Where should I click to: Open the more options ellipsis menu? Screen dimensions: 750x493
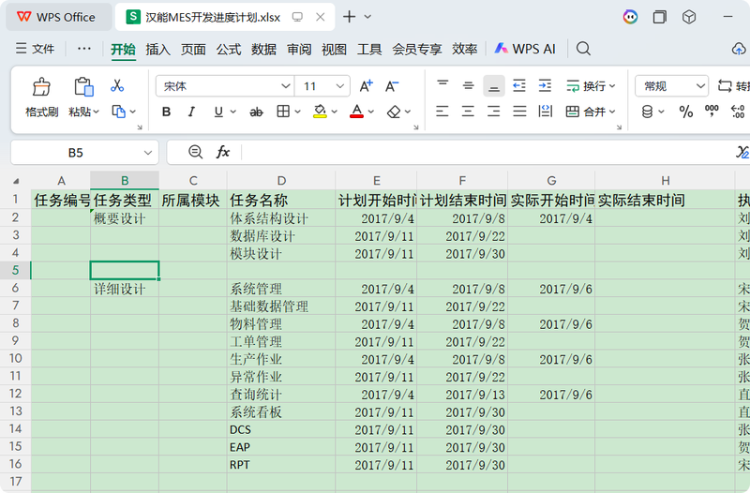(84, 49)
